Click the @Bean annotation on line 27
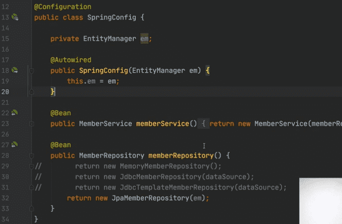Screen dimensions: 342x224 pos(61,145)
